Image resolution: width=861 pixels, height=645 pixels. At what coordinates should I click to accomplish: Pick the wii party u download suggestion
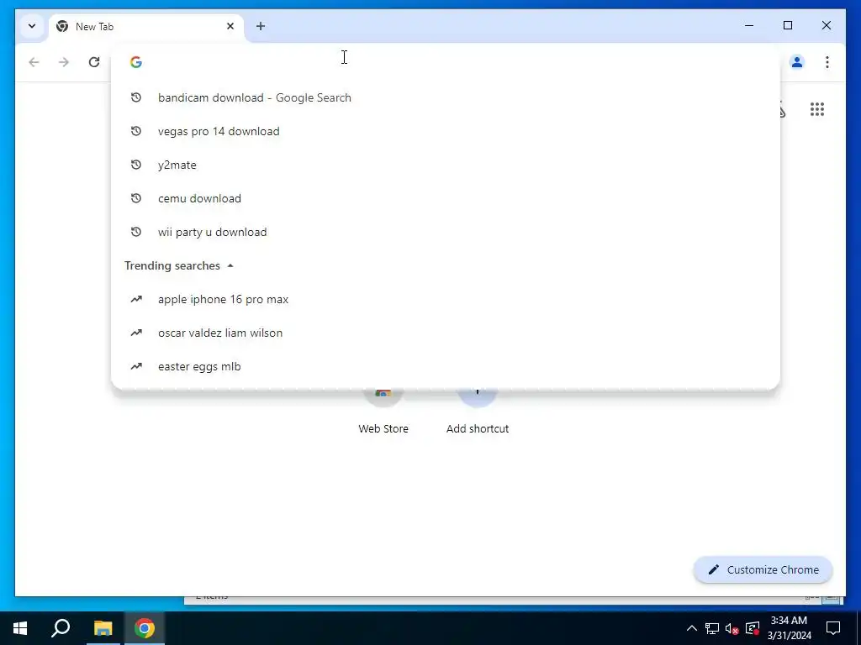pyautogui.click(x=446, y=232)
